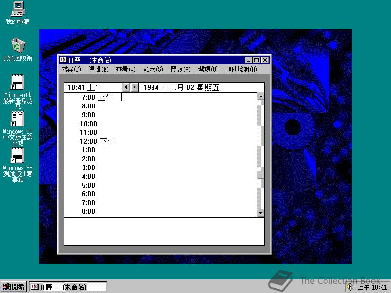The image size is (391, 293).
Task: Select the 4:00 appointment row
Action: tap(160, 176)
